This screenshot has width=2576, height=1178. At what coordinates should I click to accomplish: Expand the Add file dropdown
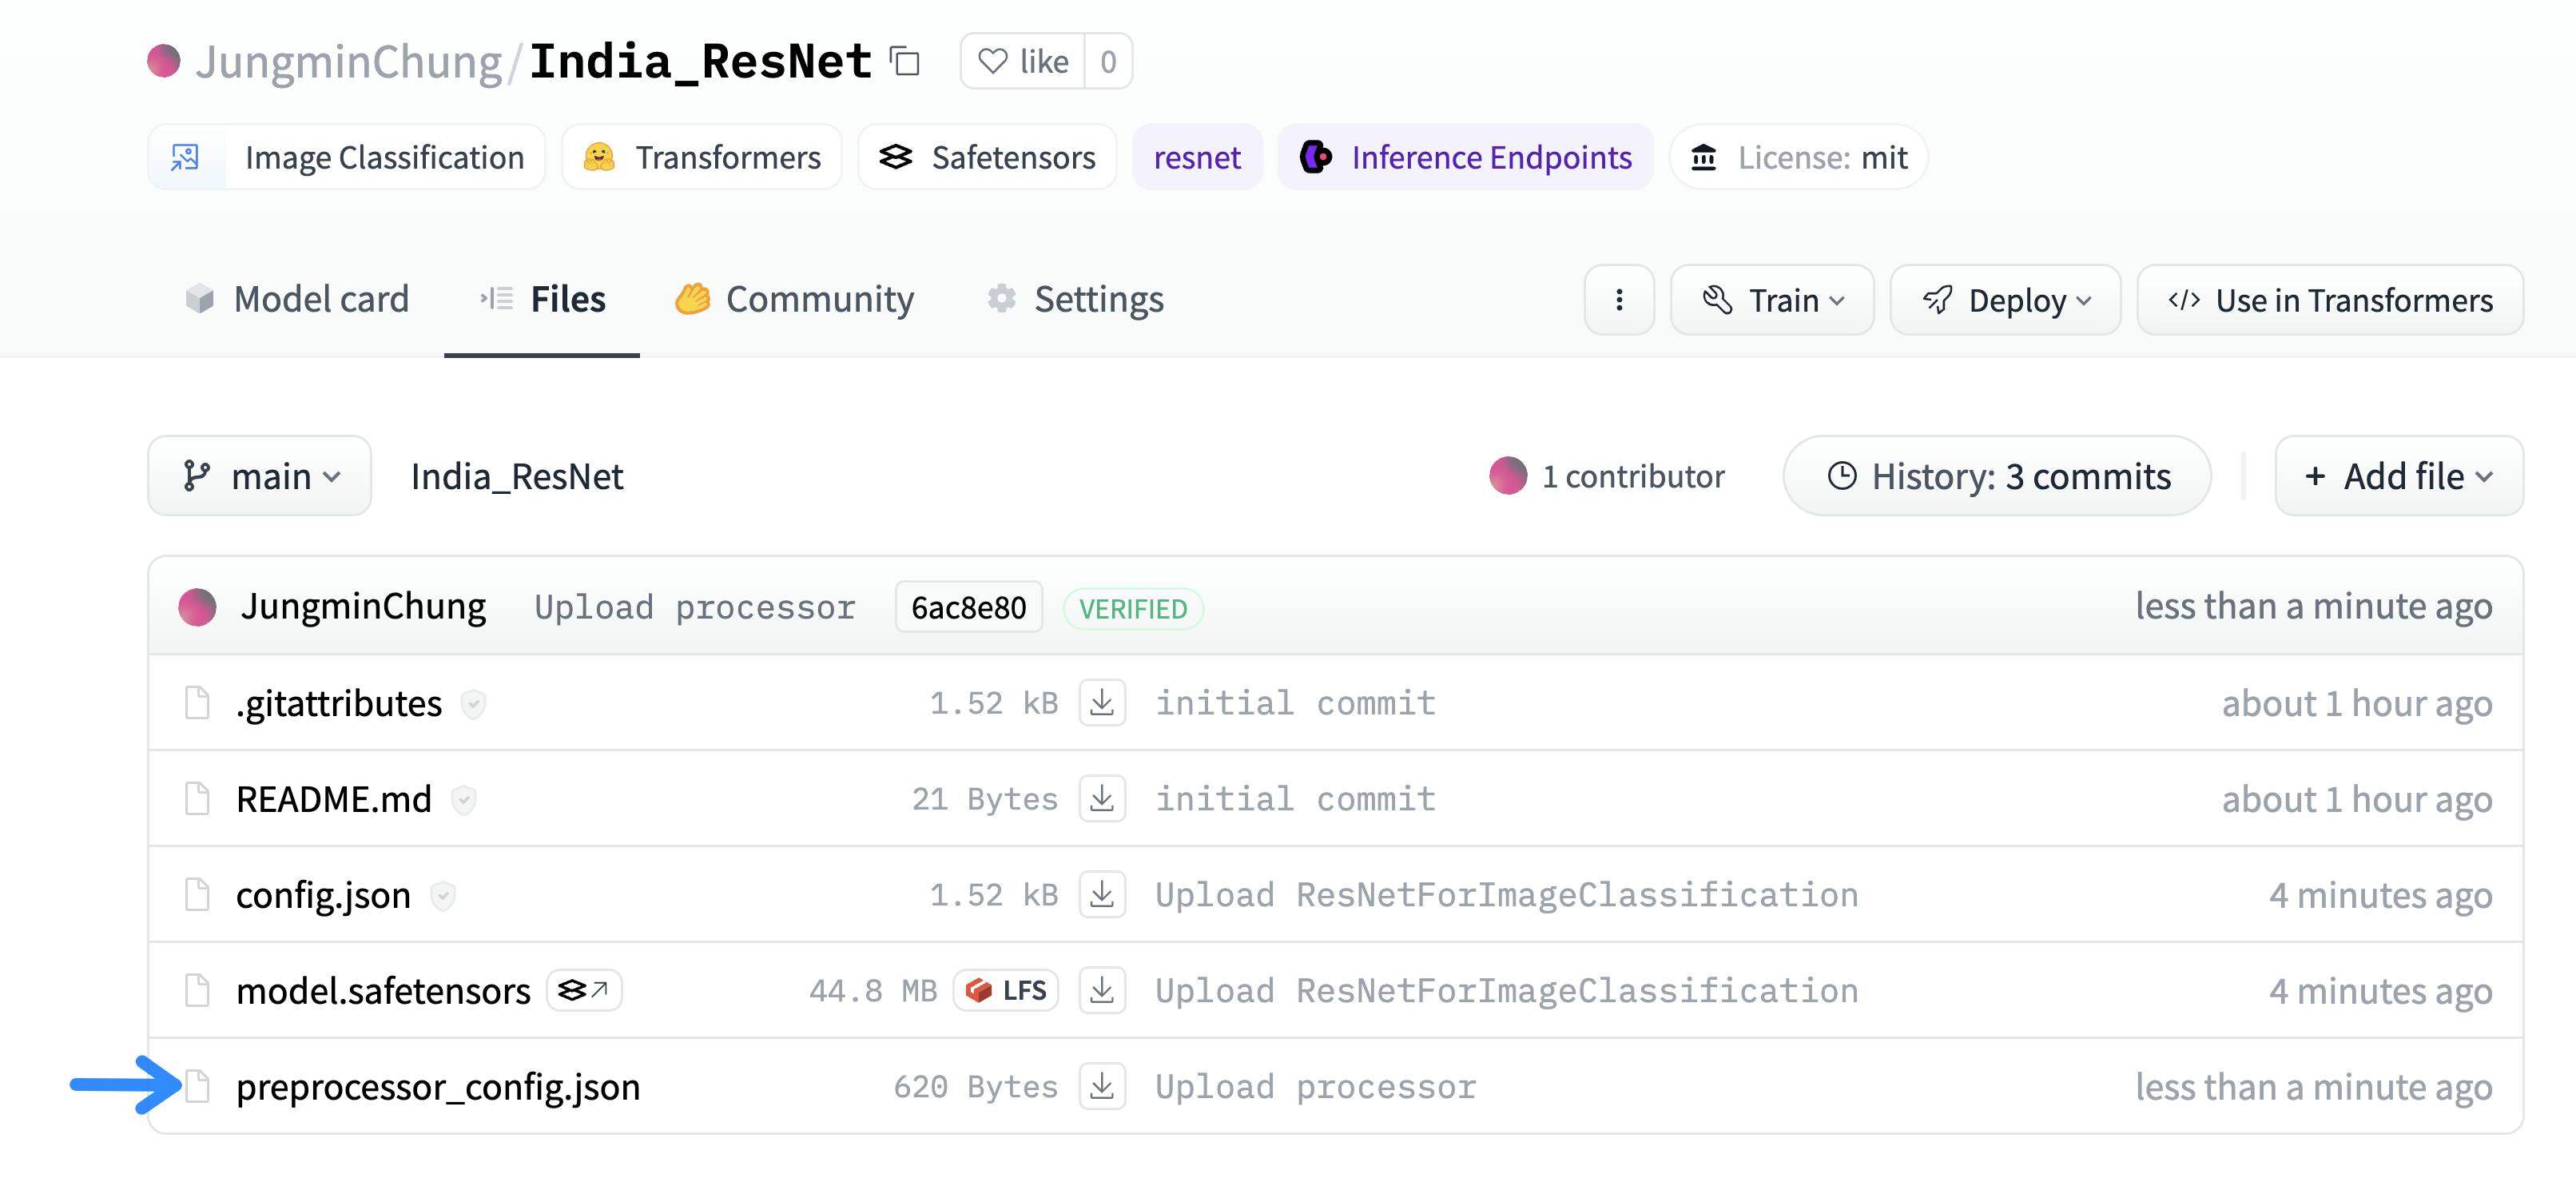tap(2398, 476)
